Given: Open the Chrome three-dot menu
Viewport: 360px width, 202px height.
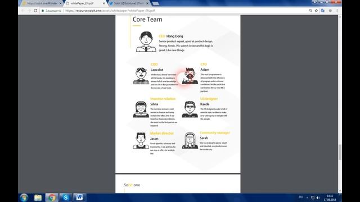Looking at the screenshot, I should (x=337, y=11).
